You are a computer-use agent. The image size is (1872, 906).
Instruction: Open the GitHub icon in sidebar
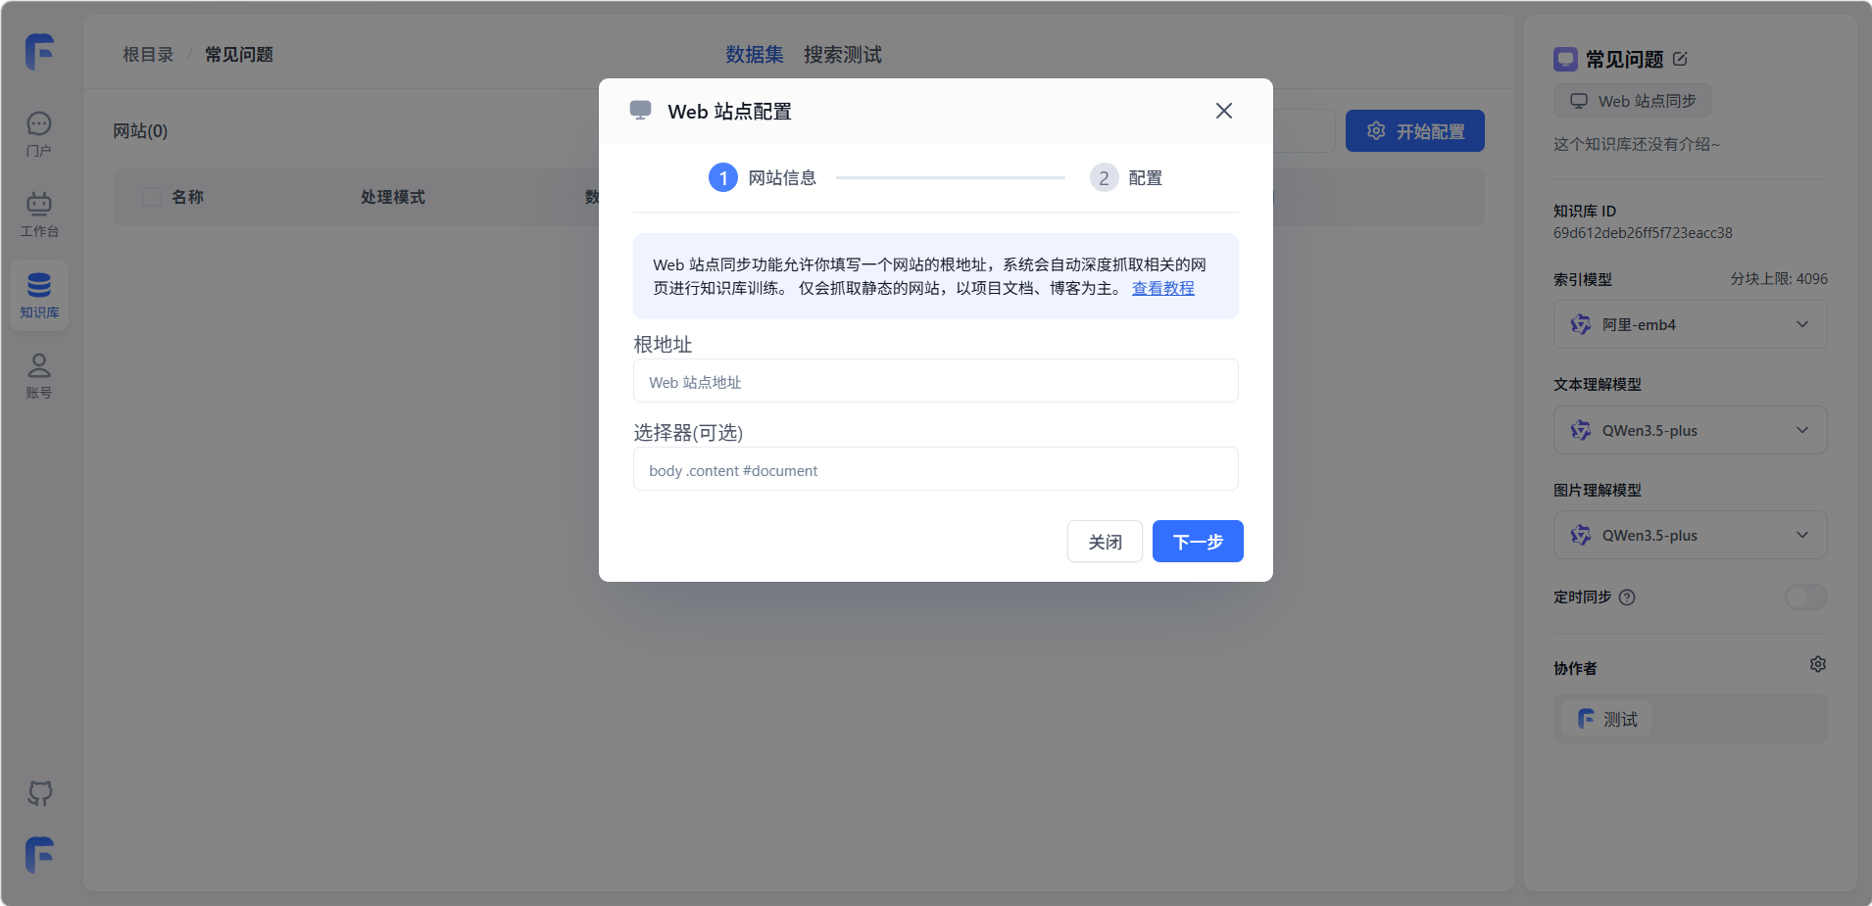pos(40,793)
